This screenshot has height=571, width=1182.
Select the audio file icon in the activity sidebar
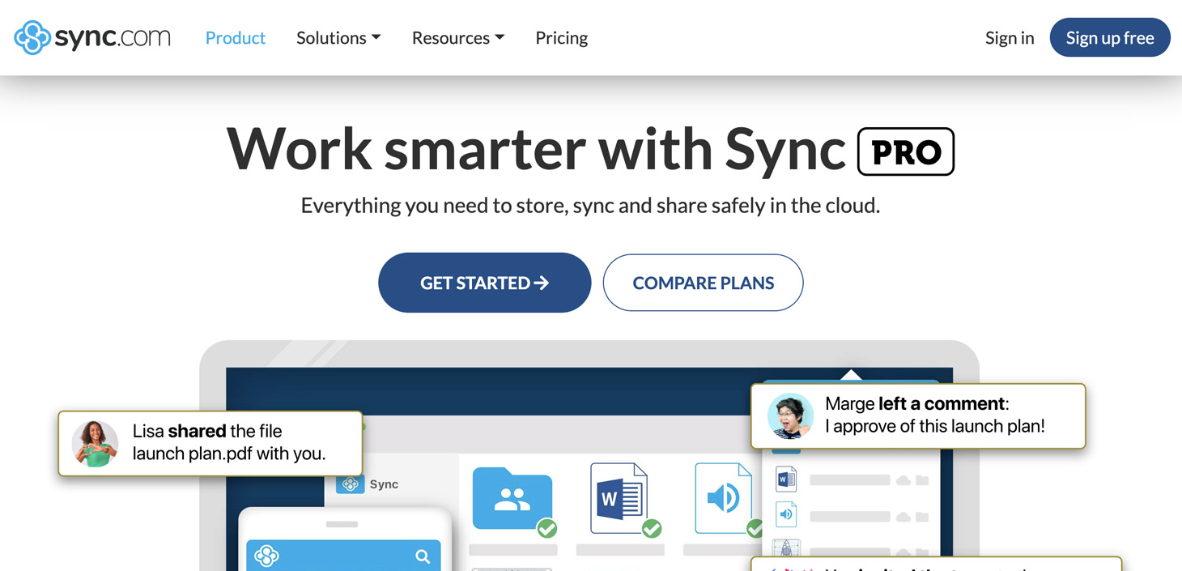pyautogui.click(x=785, y=513)
